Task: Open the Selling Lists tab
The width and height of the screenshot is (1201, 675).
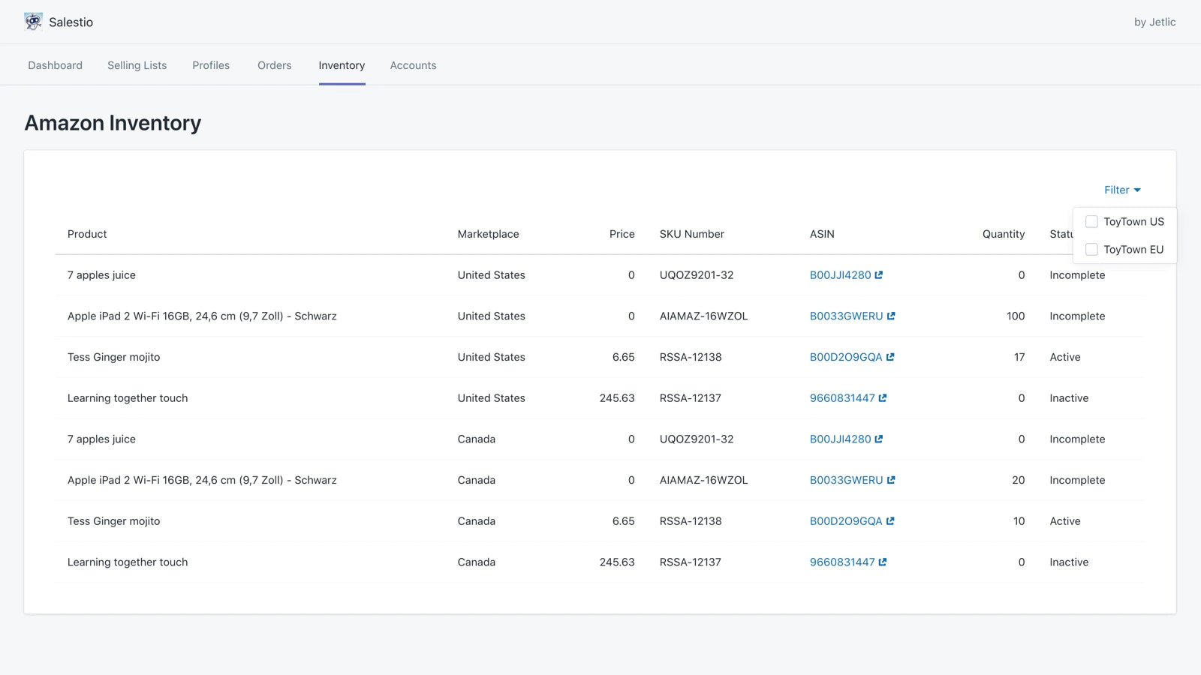Action: tap(137, 65)
